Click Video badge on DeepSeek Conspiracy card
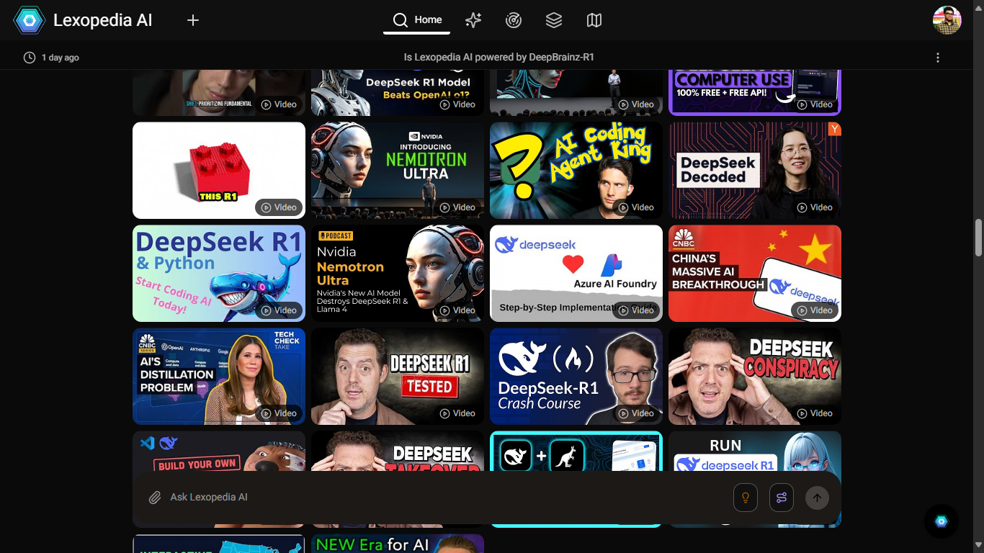Screen dimensions: 984x553 click(x=815, y=413)
